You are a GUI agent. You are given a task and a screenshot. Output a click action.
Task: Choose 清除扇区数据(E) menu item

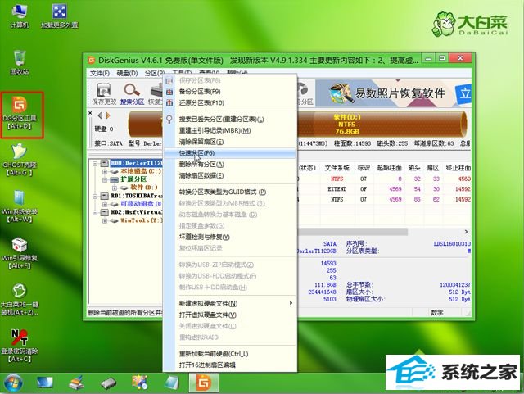230,175
